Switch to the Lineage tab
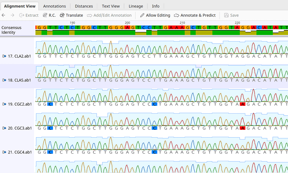Screen dimensions: 288x173 (x=136, y=6)
